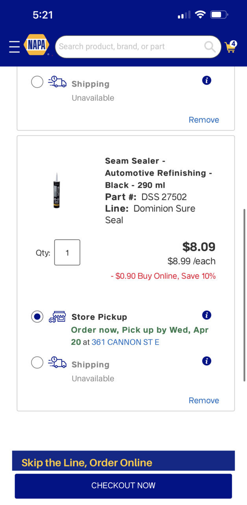247x505 pixels.
Task: Open info icon beside Seam Sealer's Shipping
Action: pos(206,361)
